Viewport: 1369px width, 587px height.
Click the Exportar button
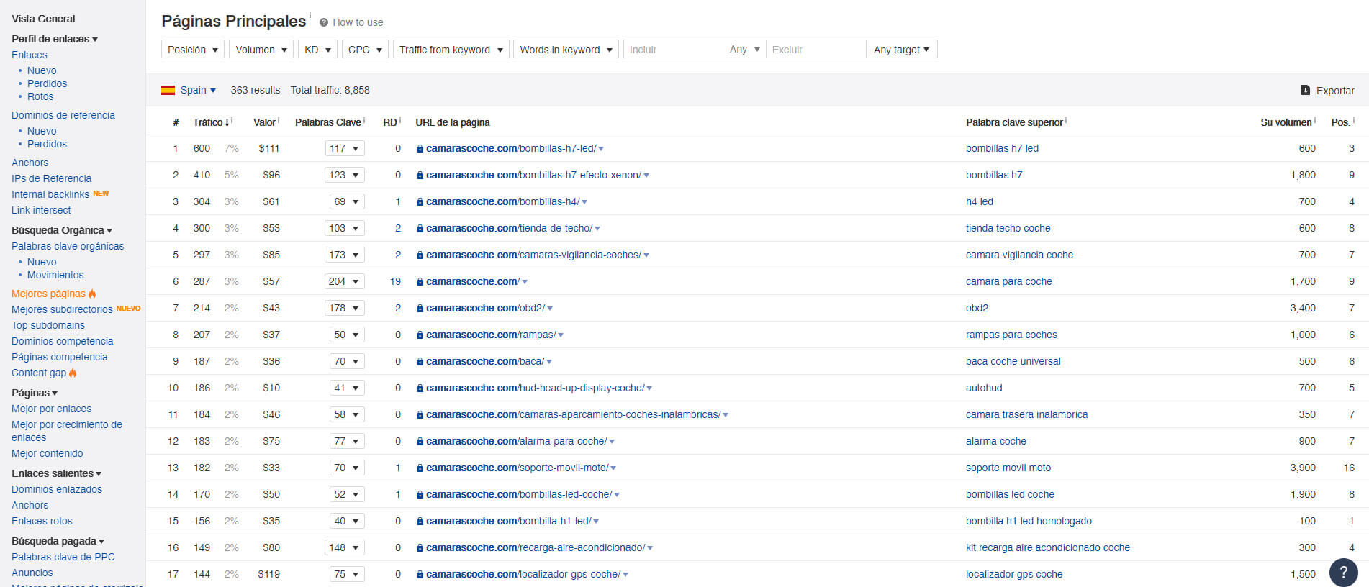[1328, 90]
